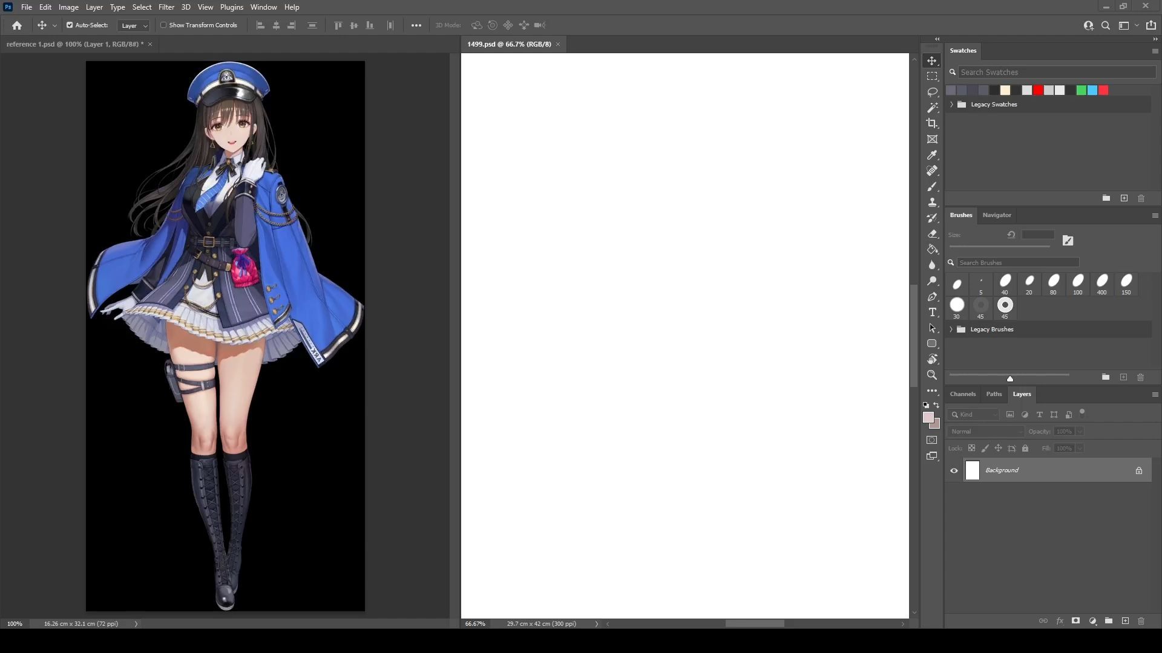Click the Search Brushes input field
The width and height of the screenshot is (1162, 653).
(x=1018, y=262)
